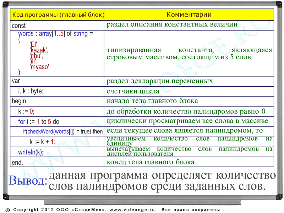Viewport: 284px width, 213px height.
Task: Select the 'ili' array element
Action: coord(33,61)
